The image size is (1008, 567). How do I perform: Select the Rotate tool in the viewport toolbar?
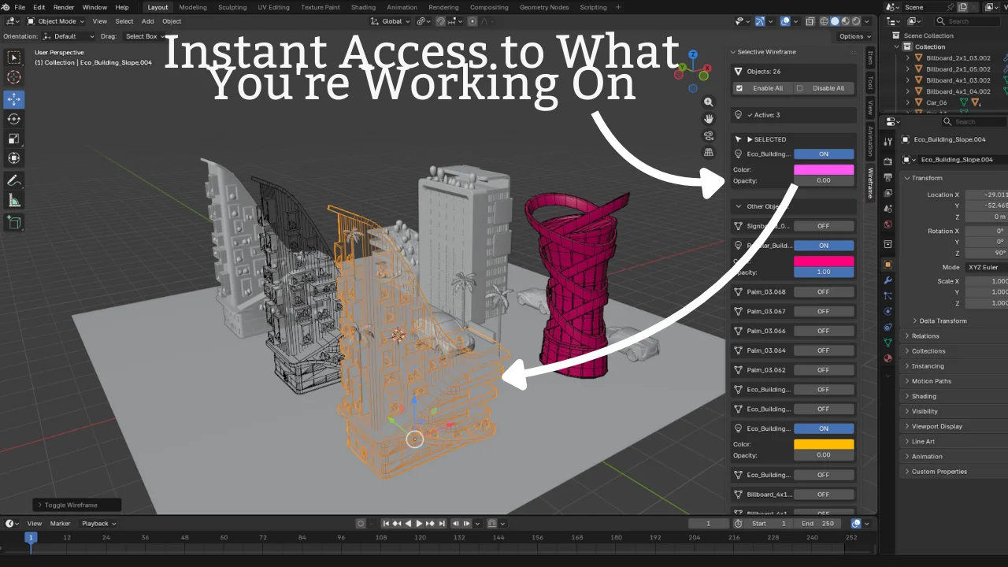click(x=13, y=119)
